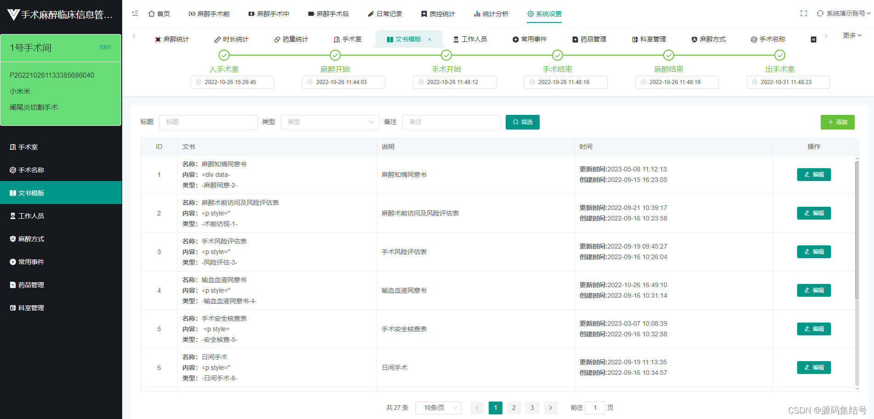Open 麻醉方式 in sidebar
The image size is (874, 419).
pos(61,239)
